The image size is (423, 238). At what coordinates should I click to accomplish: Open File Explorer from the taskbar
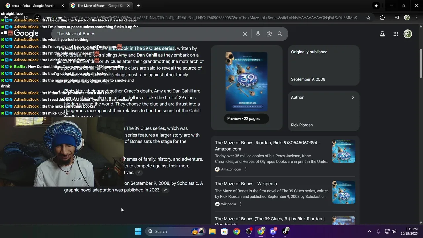point(212,231)
